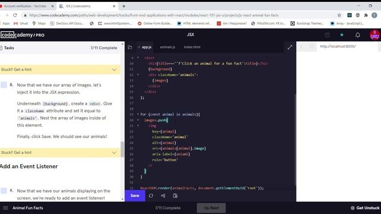The width and height of the screenshot is (381, 214).
Task: Expand the hint above task 8
Action: (60, 70)
